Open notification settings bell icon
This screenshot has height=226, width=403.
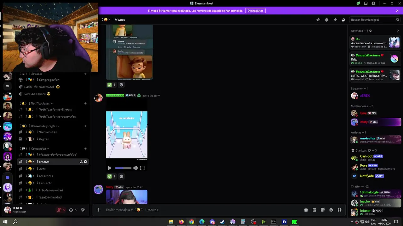click(x=326, y=19)
